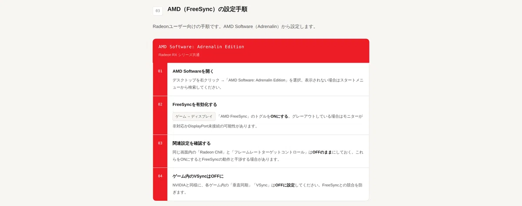The width and height of the screenshot is (522, 206).
Task: Click the Radeon RX シリーズ共通 subtitle
Action: [179, 55]
